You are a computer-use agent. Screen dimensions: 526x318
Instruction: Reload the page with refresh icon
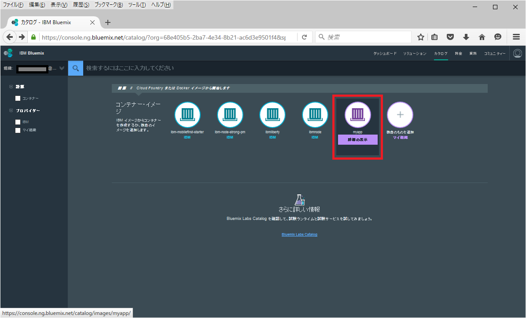(x=304, y=37)
